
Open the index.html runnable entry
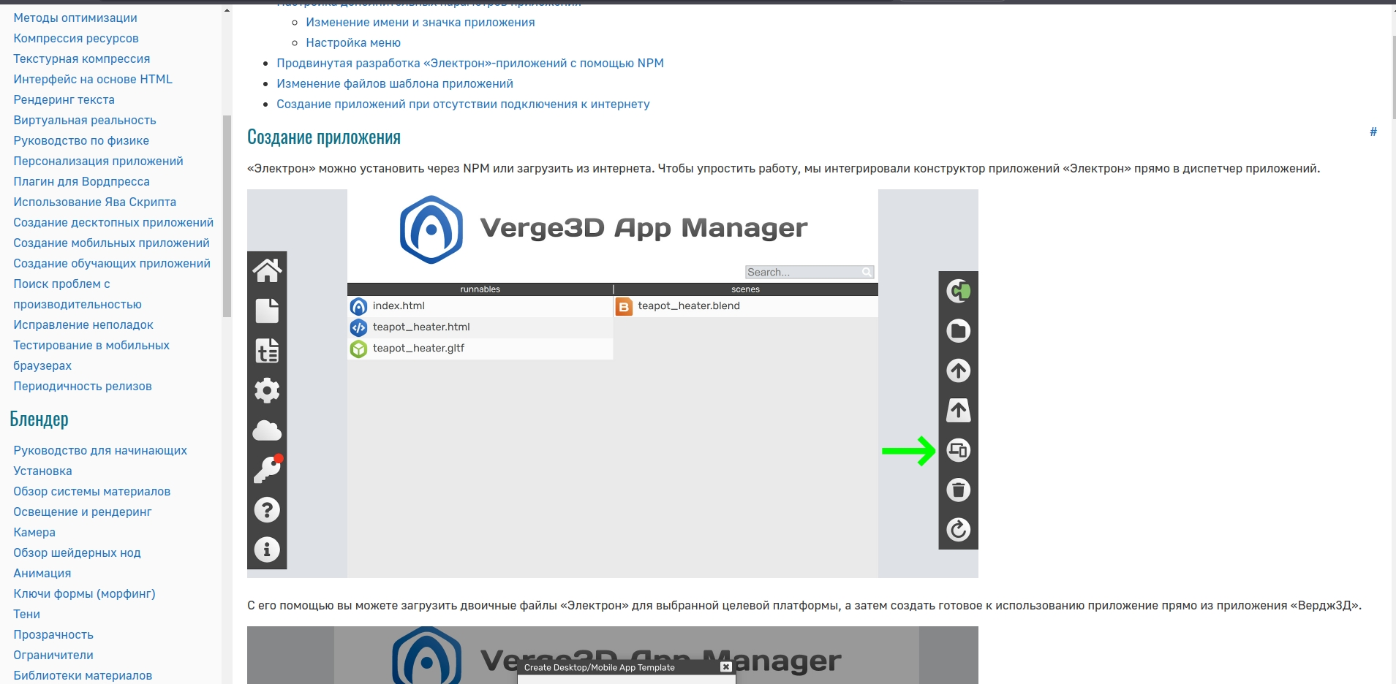pos(399,306)
